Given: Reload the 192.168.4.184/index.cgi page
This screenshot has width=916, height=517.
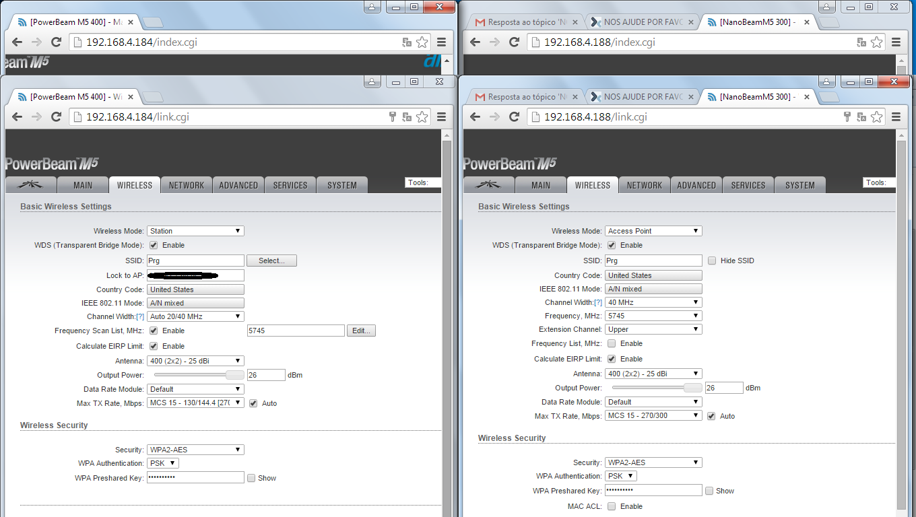Looking at the screenshot, I should (x=57, y=42).
